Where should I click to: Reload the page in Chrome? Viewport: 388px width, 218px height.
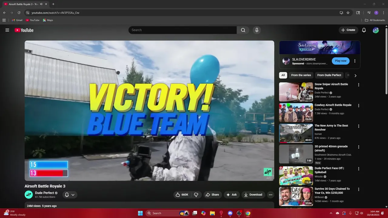[19, 13]
